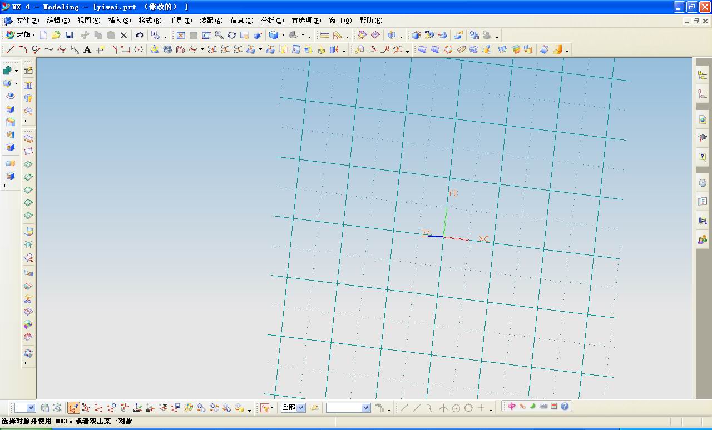Click the Sketch icon at top of left toolbar
This screenshot has width=712, height=430.
pos(28,70)
